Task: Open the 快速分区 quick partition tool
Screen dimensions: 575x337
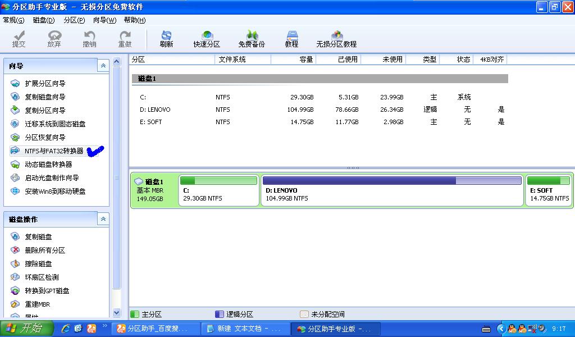Action: pos(207,38)
